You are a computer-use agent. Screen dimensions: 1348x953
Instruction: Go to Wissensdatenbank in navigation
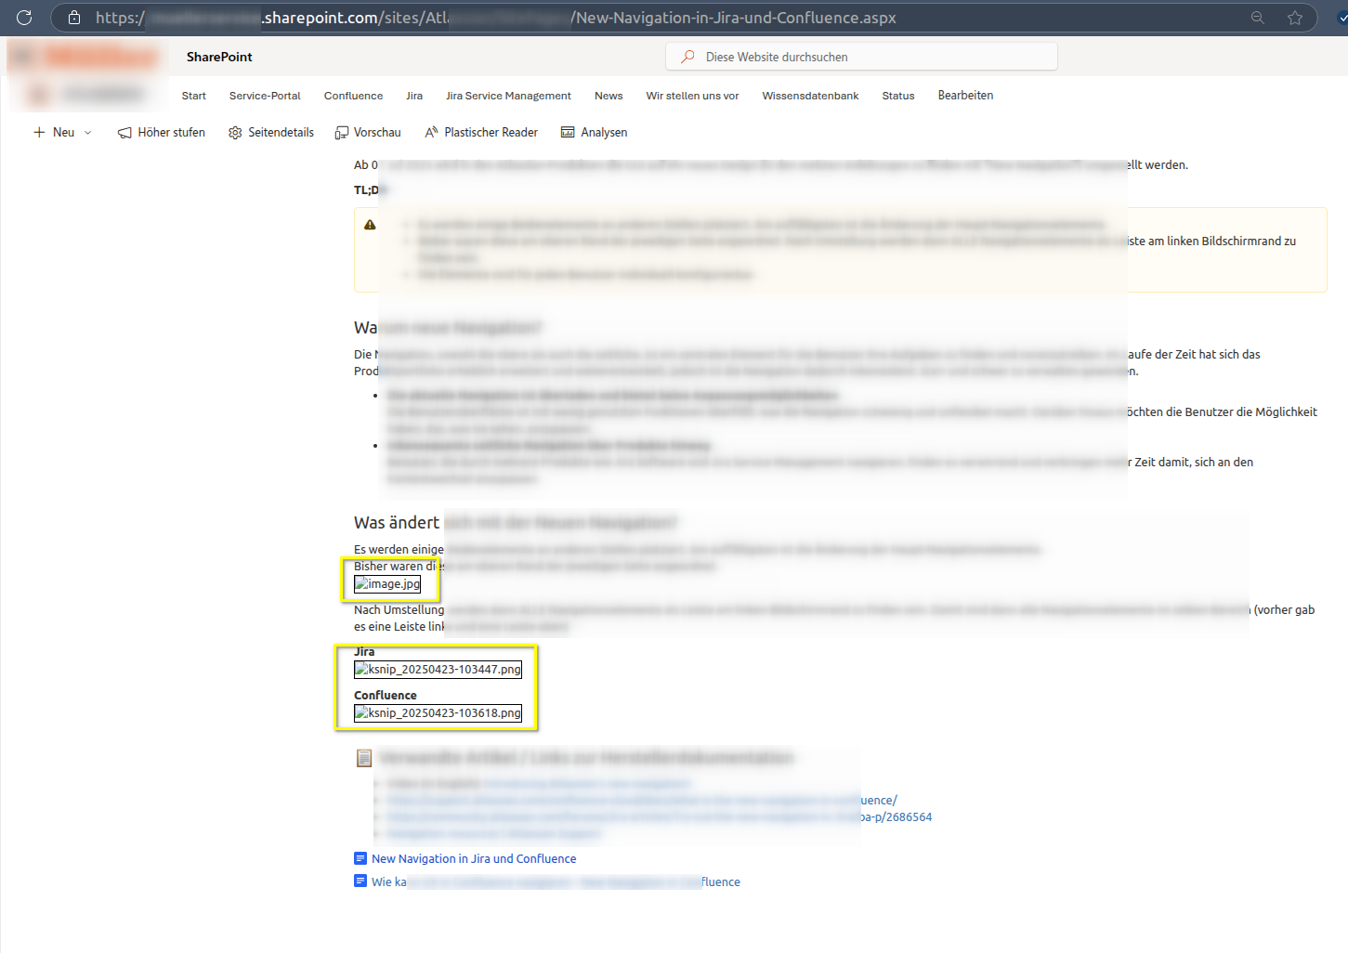click(x=810, y=96)
